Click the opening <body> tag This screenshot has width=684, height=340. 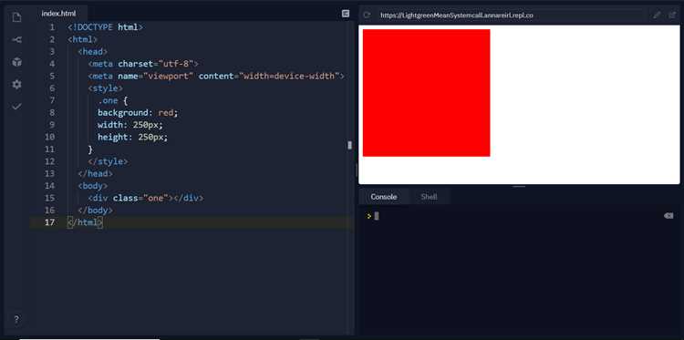tap(92, 186)
